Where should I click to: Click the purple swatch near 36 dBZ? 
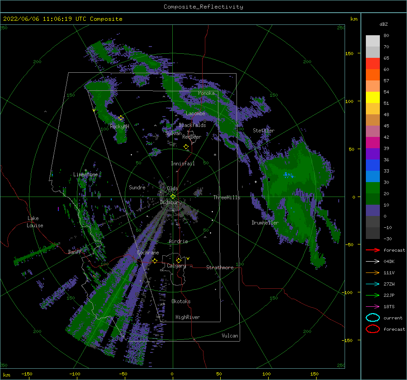373,154
